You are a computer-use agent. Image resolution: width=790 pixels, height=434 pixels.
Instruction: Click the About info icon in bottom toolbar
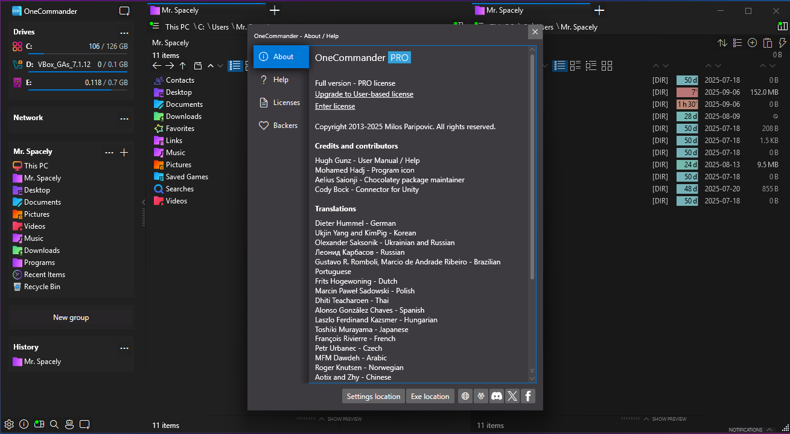pos(24,424)
